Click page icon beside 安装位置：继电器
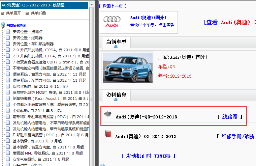Viewport: 256px width, 166px height. tap(8, 37)
